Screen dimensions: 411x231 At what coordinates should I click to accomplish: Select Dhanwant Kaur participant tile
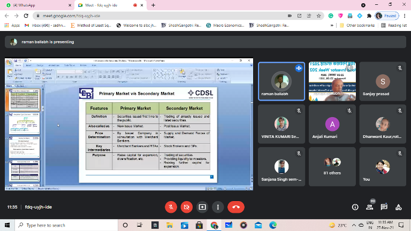click(x=383, y=124)
